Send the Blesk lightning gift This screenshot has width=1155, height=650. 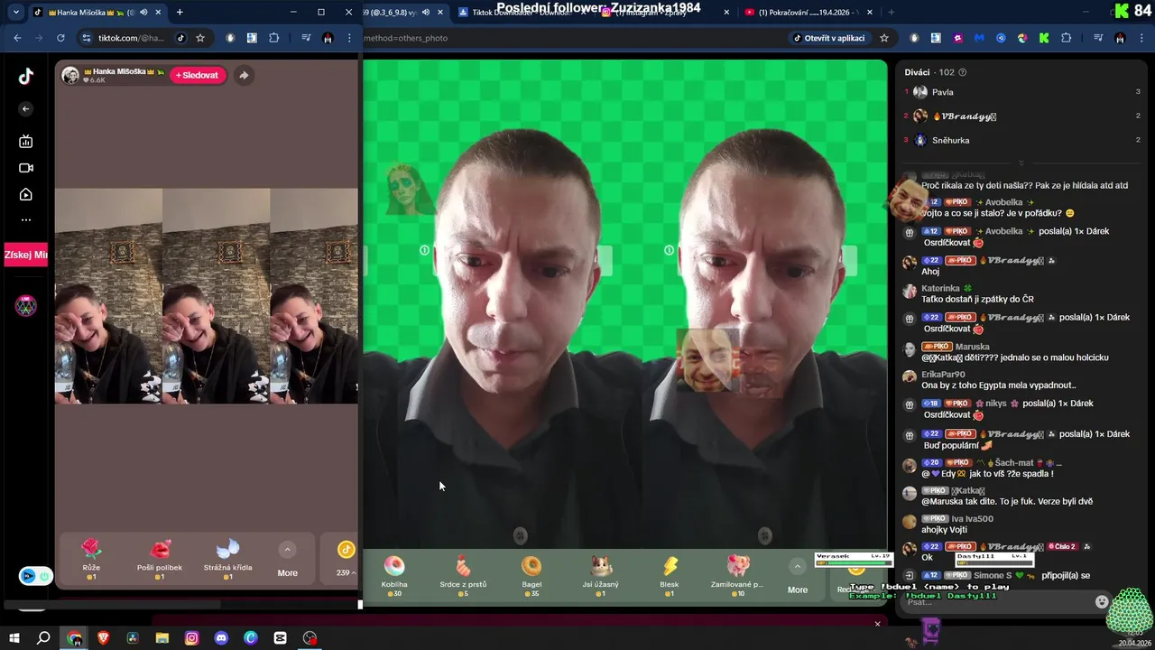coord(670,575)
